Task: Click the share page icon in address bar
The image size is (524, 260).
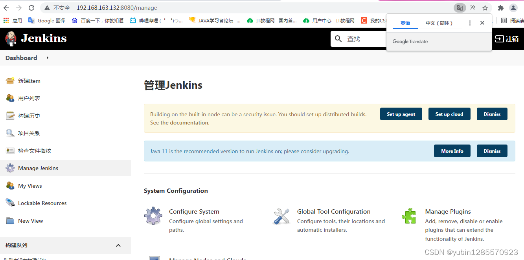Action: click(473, 8)
